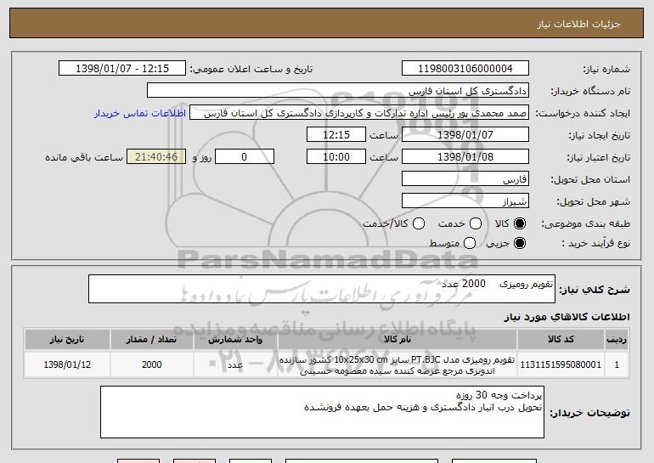Click the جزئیات اطلاعات نیاز header title
The width and height of the screenshot is (654, 463).
pos(578,24)
